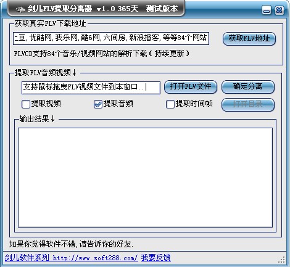Click the 输出结果 group label

[x=37, y=119]
